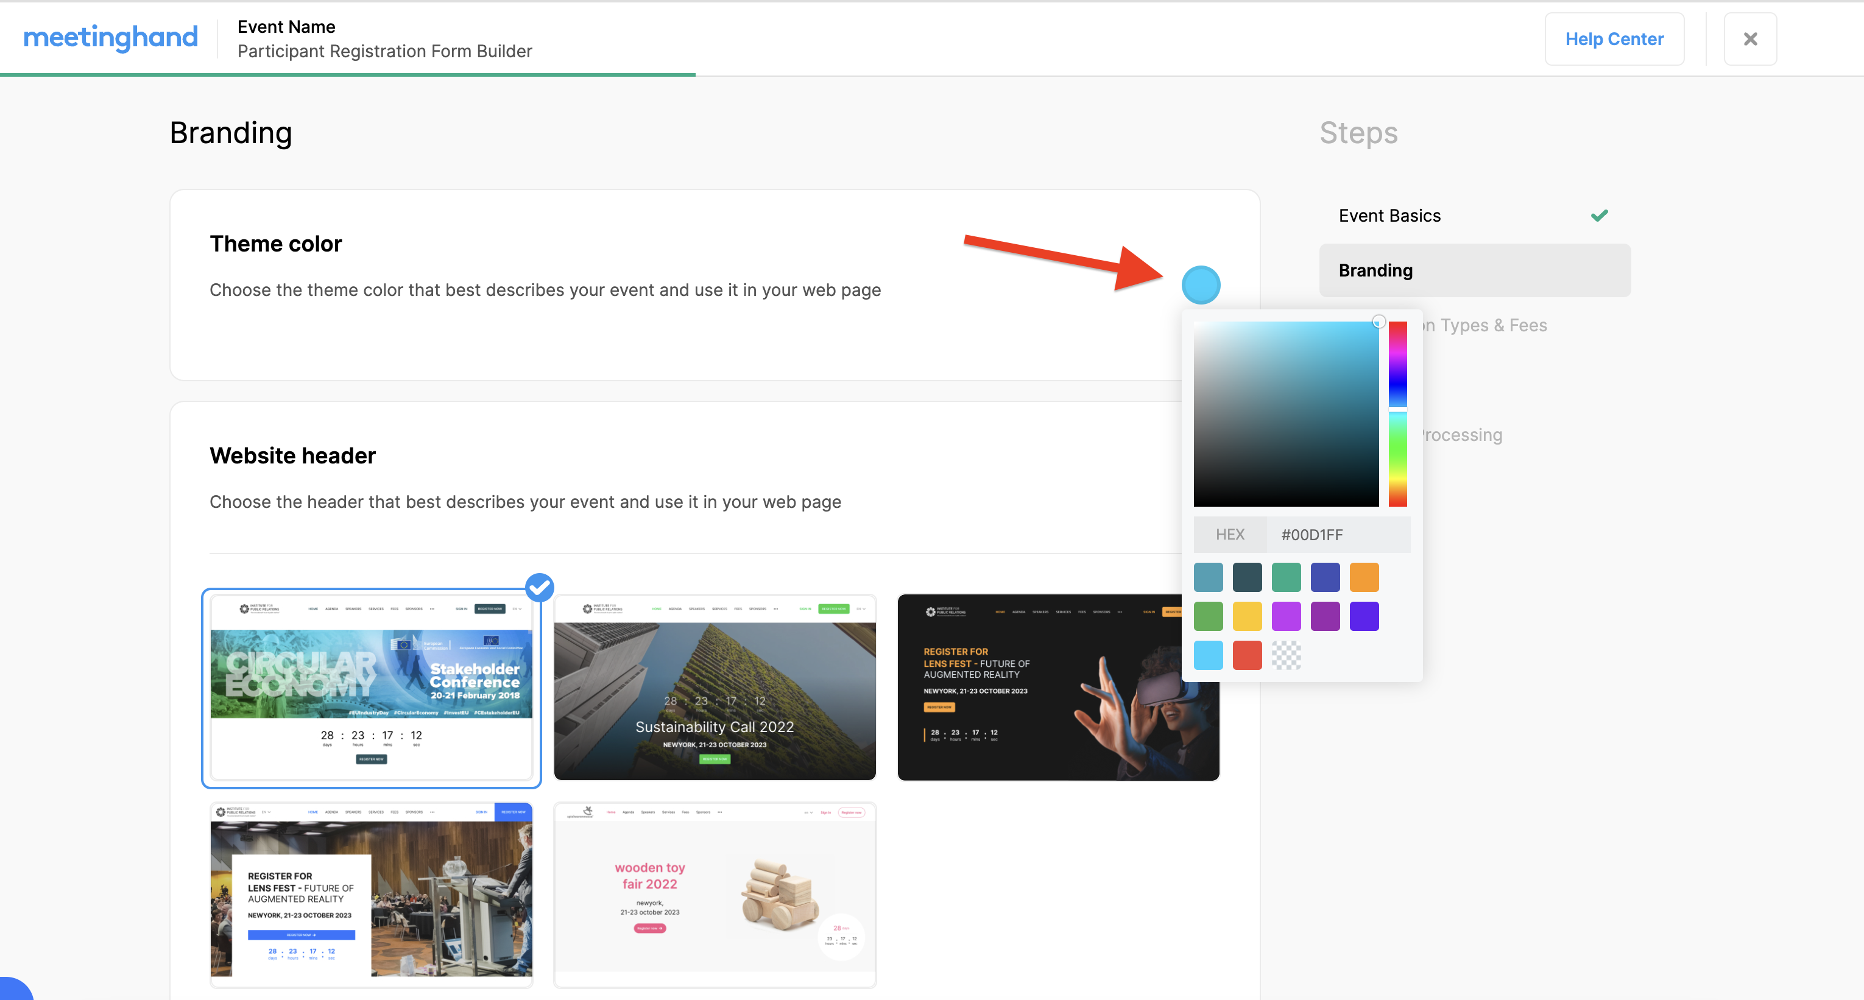The width and height of the screenshot is (1864, 1000).
Task: Click the meetinghand logo
Action: tap(110, 38)
